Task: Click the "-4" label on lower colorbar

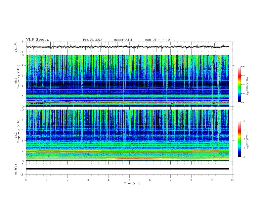Action: pyautogui.click(x=244, y=130)
